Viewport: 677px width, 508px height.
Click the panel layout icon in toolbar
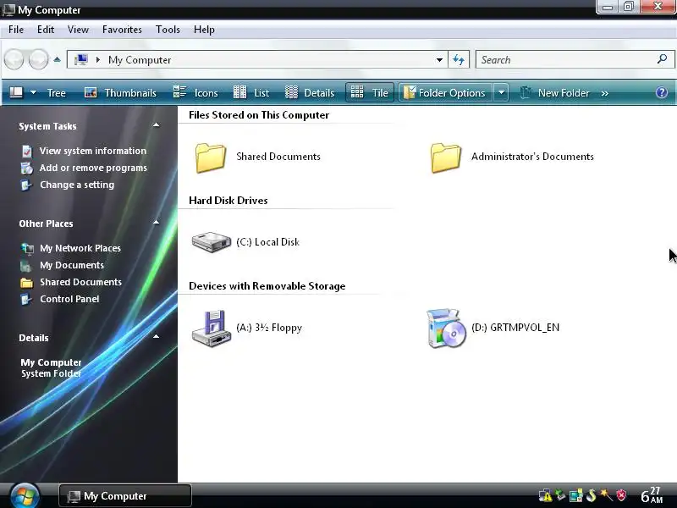(16, 92)
